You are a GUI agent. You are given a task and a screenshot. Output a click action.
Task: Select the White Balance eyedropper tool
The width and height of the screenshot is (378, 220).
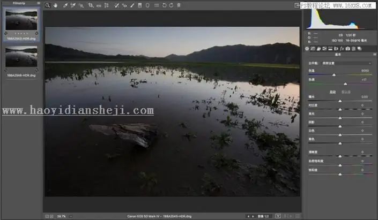65,5
